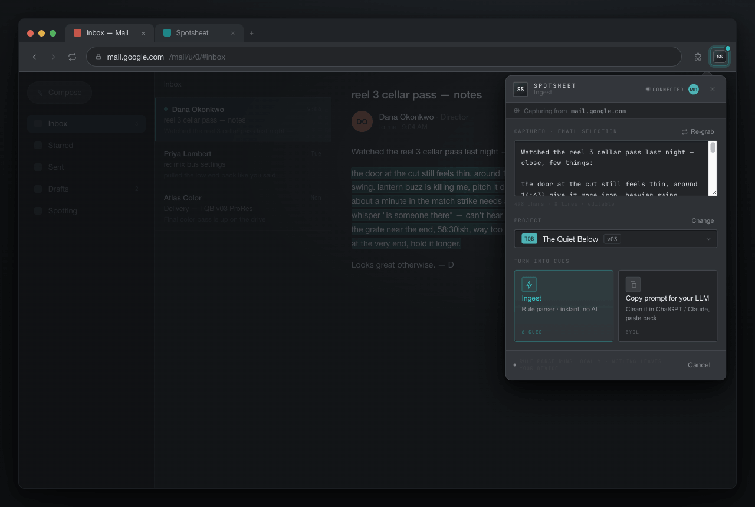
Task: Open the Dana Okonkwo email in the list
Action: pyautogui.click(x=242, y=120)
